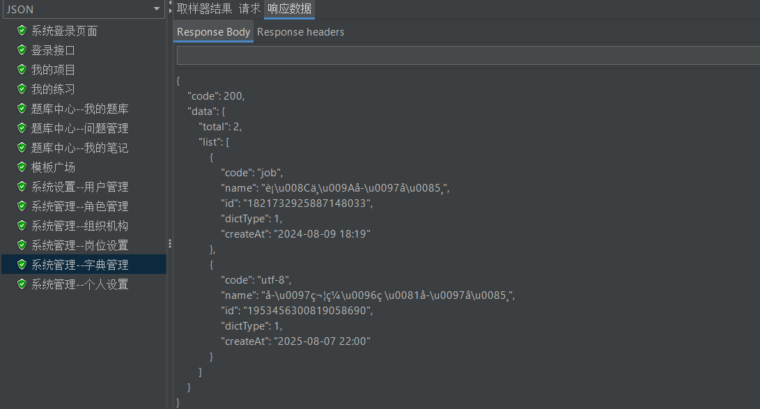Click the id 1821732925887148033 value
The image size is (760, 409).
pos(308,203)
